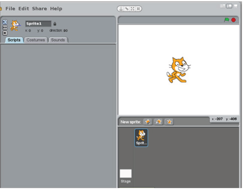Select the Delete scissors tool
243x189 pixels.
click(127, 9)
